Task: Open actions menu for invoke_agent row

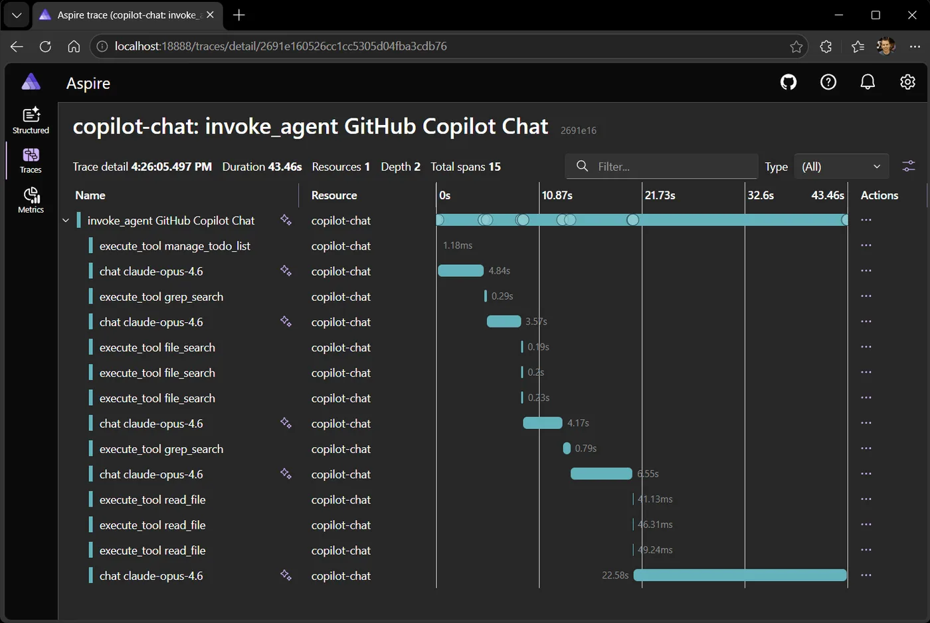Action: [866, 220]
